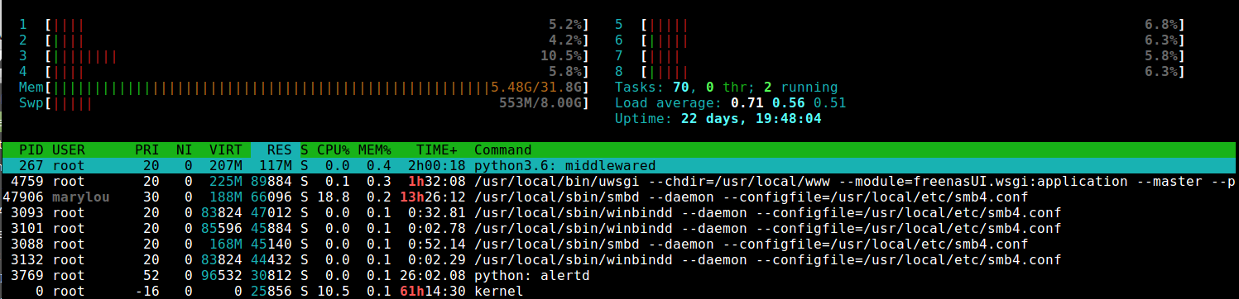Select the winbindd process with PID 3101
The image size is (1239, 299).
[x=619, y=228]
